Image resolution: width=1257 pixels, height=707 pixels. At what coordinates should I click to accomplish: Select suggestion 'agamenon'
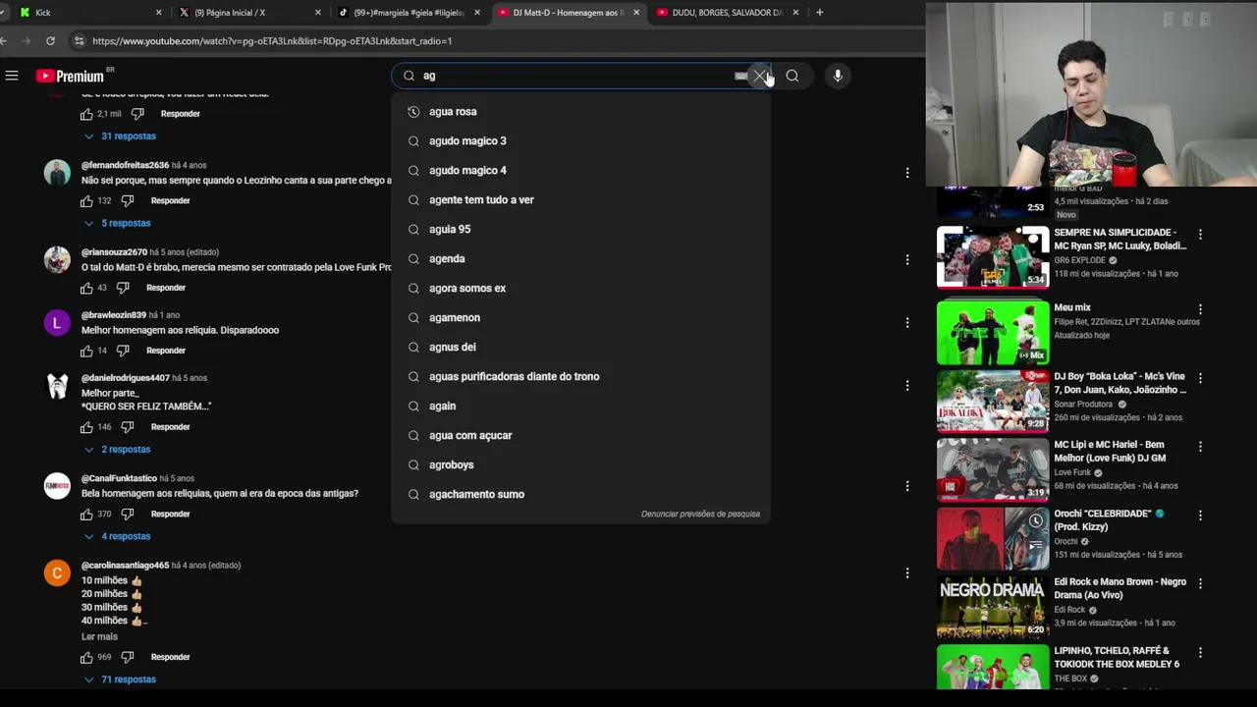[581, 318]
